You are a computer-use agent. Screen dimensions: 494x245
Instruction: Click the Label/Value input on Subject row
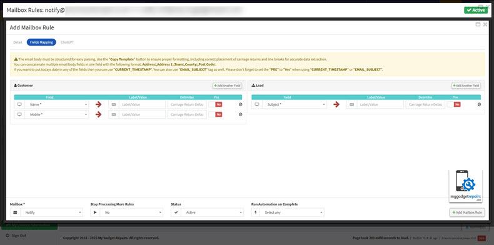380,104
